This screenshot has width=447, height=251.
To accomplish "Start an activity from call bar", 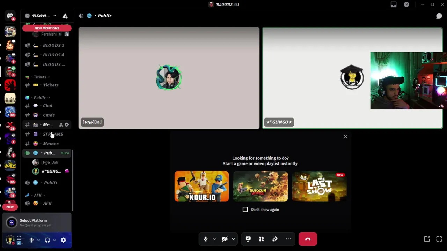I will pos(261,239).
